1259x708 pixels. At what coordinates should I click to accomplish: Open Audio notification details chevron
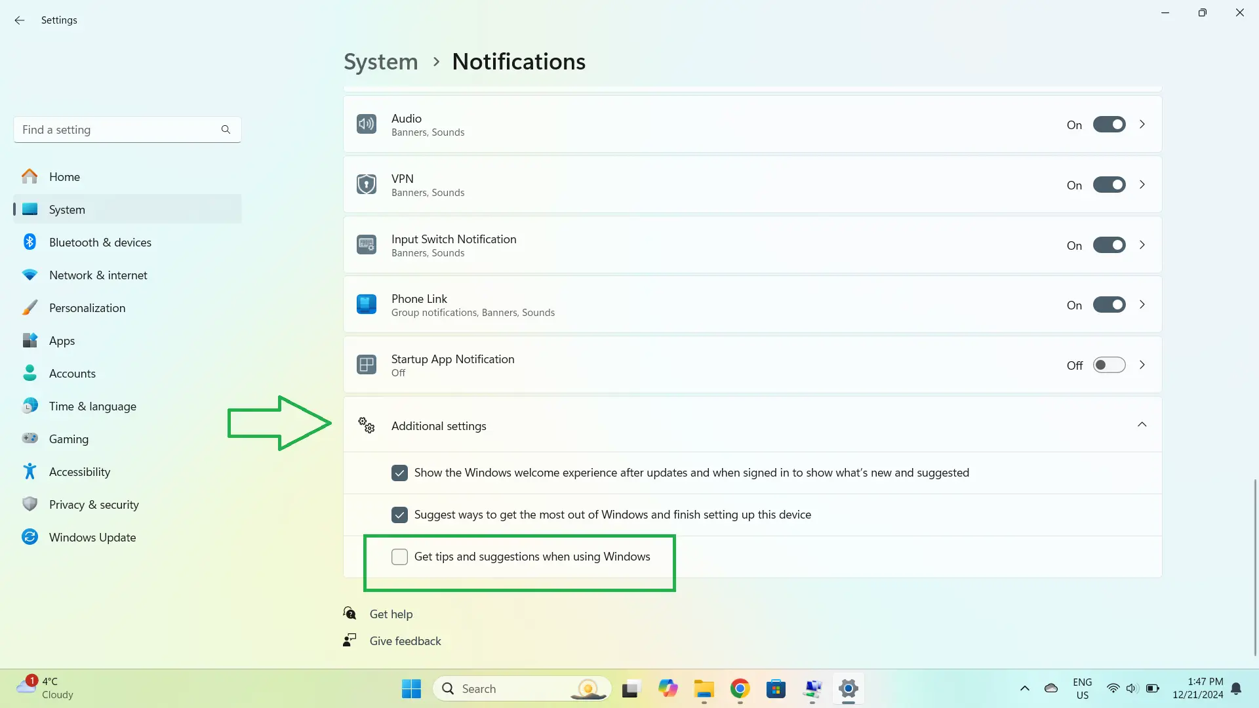[1142, 125]
